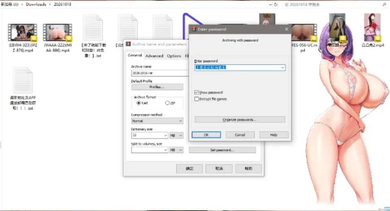
Task: Select the 凸凸兔2.mp4 file icon
Action: click(373, 27)
